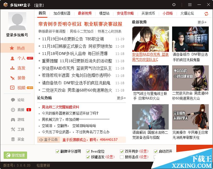Open the 连发 blocks icon in sidebar
The width and height of the screenshot is (213, 169).
[x=12, y=68]
